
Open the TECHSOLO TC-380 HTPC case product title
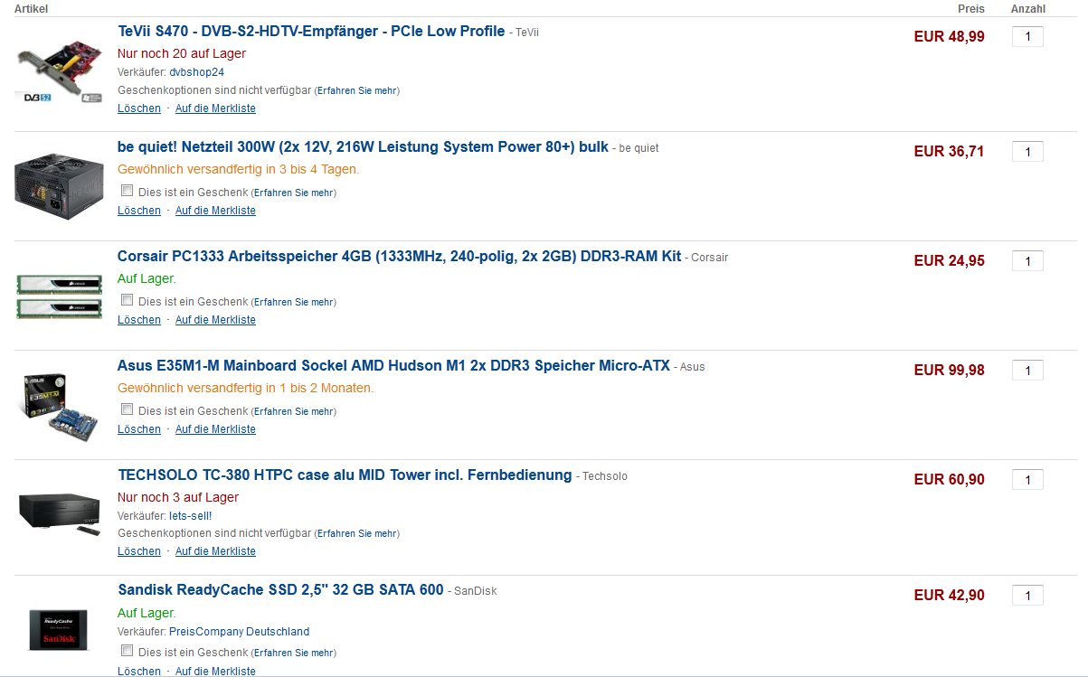click(345, 475)
